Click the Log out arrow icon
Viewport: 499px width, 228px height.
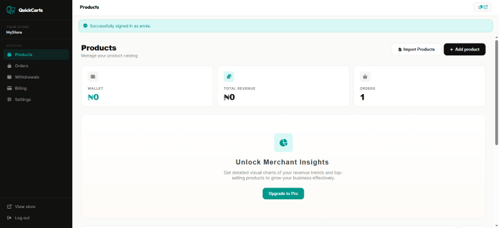(x=9, y=218)
